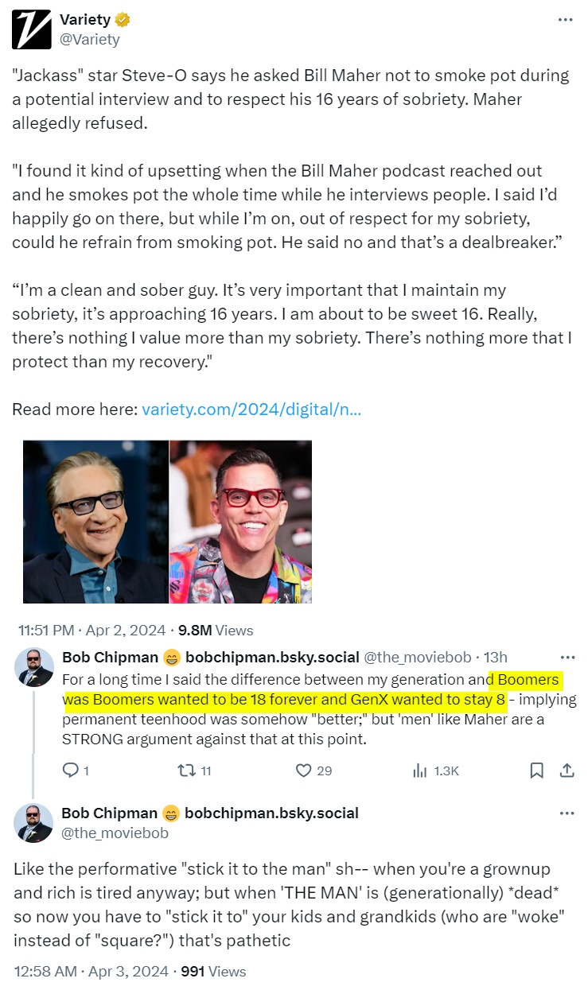Open more options on Bob Chipman's second tweet
Image resolution: width=588 pixels, height=986 pixels.
(x=567, y=813)
